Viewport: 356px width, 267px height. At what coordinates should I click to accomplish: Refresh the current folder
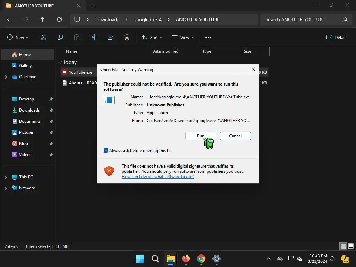point(59,19)
